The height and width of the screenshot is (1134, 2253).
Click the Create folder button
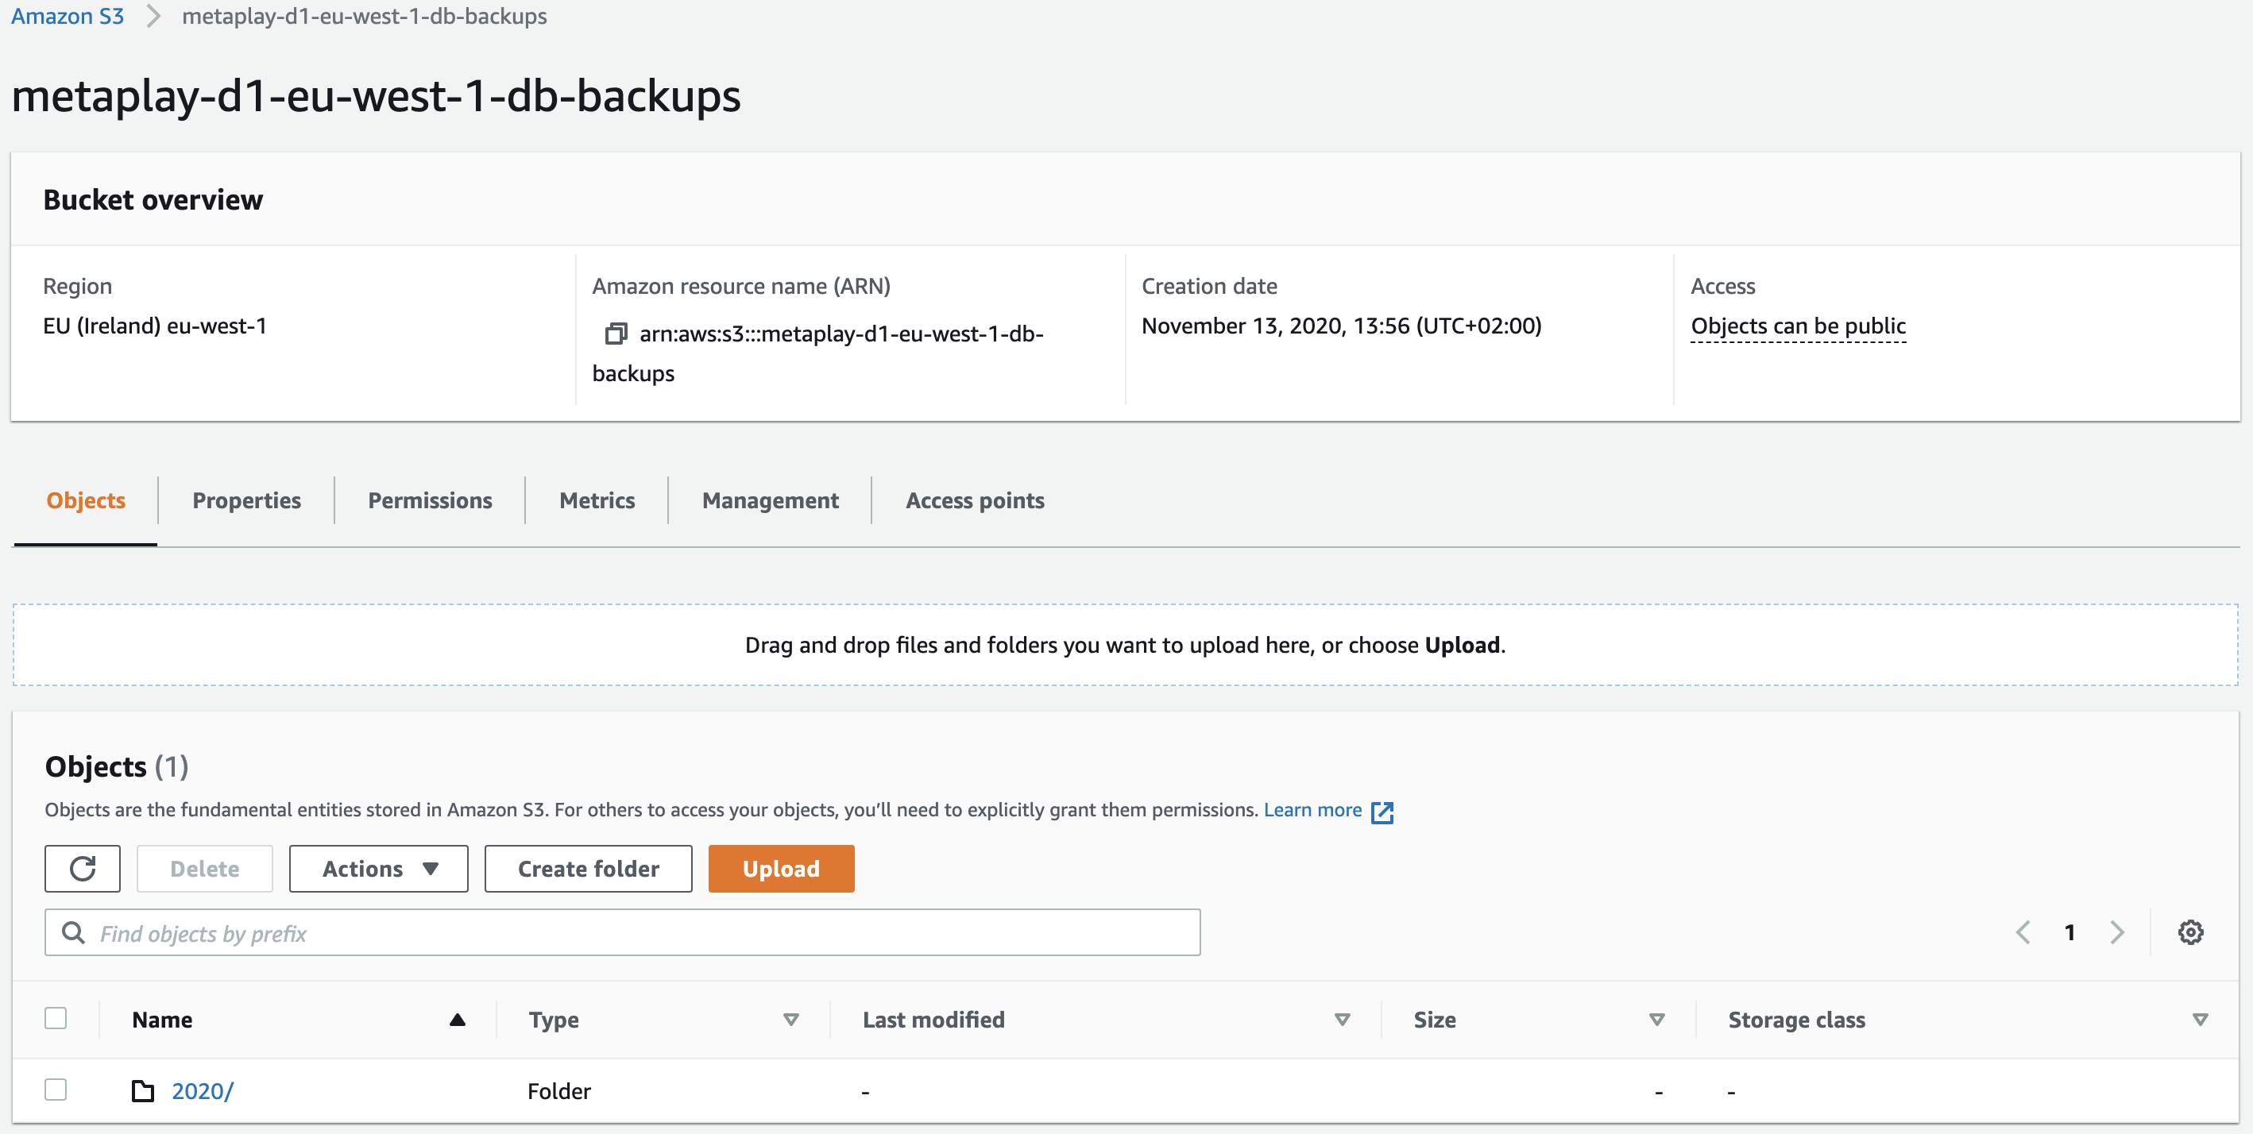coord(589,868)
